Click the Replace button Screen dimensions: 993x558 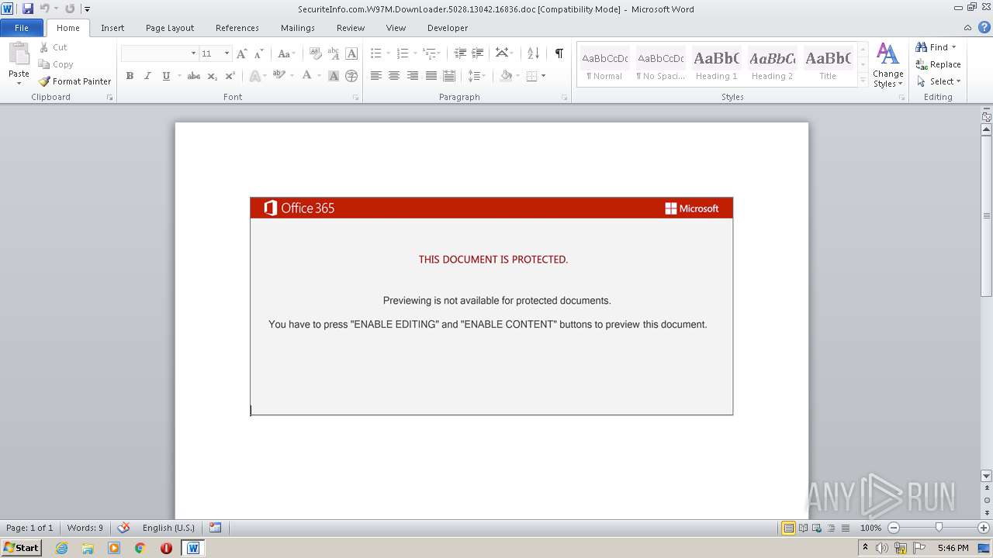pyautogui.click(x=939, y=64)
